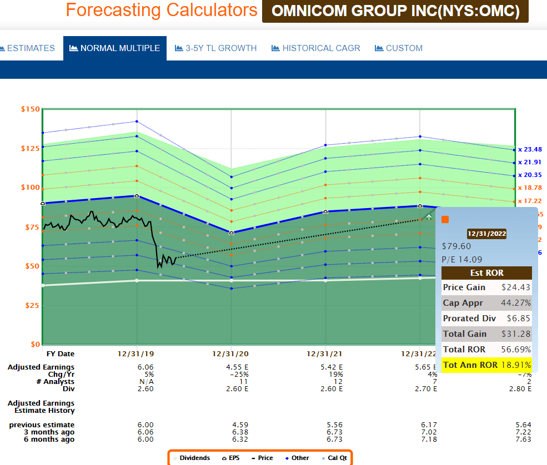Click the 12/31/2022 date badge in tooltip
This screenshot has width=547, height=465.
pyautogui.click(x=486, y=234)
